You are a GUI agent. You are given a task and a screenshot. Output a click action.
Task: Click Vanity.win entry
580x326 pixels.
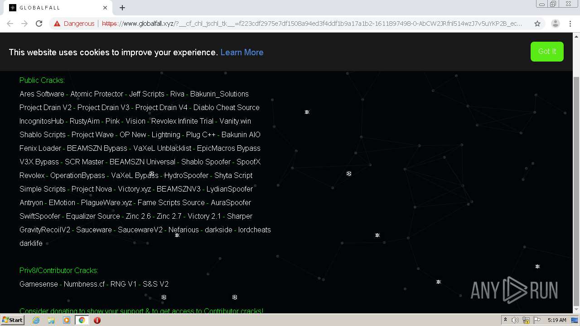point(235,121)
